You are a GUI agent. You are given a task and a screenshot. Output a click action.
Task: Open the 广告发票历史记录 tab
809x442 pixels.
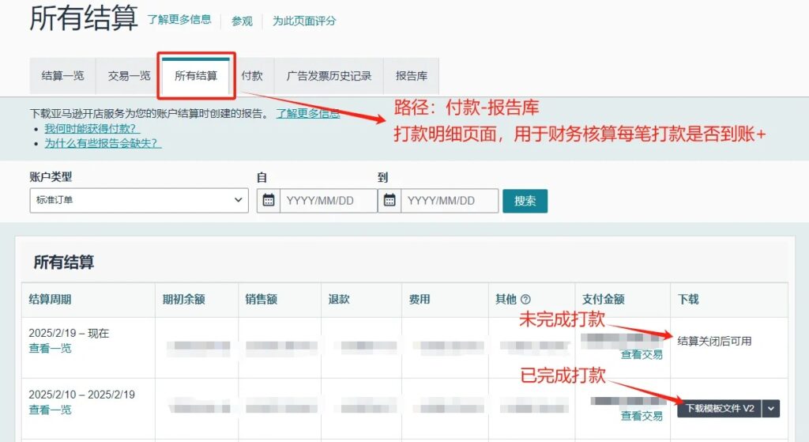click(x=329, y=77)
